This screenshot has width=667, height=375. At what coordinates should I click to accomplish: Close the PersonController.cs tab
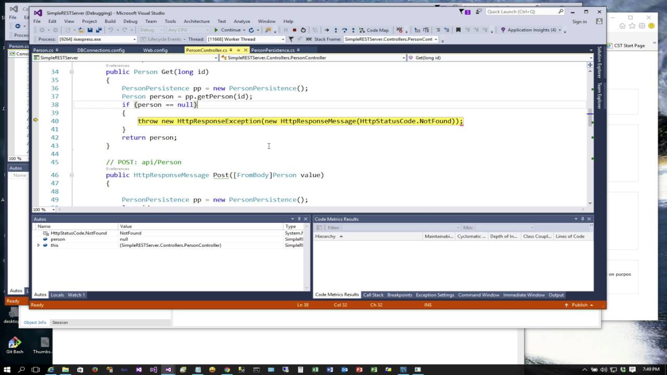(x=245, y=50)
